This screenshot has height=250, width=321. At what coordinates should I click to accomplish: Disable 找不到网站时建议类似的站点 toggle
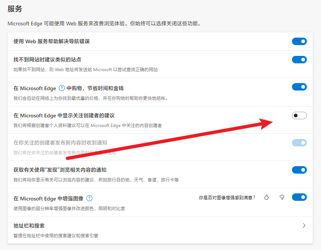tap(299, 60)
